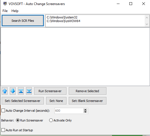Click the VOVSOFT app icon in title bar
Viewport: 150px width, 136px height.
pos(5,4)
